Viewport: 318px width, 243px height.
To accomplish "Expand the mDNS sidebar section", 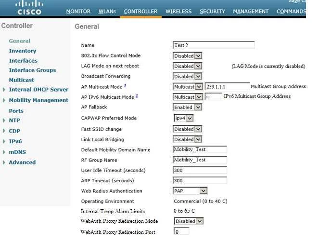I will pos(4,152).
